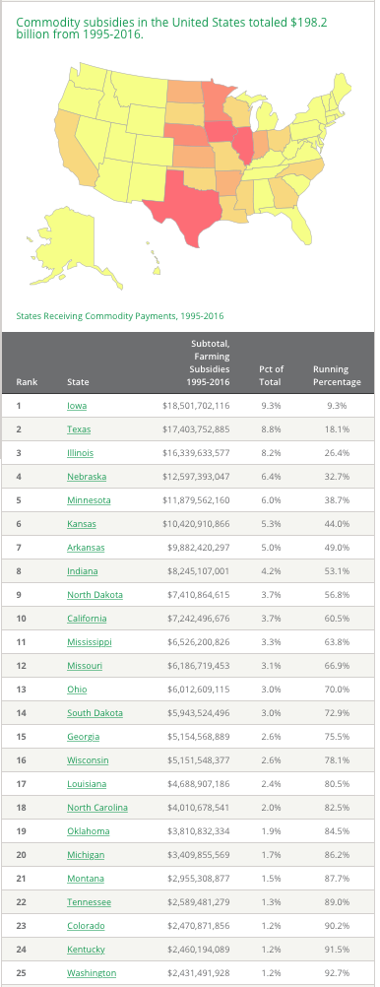380x987 pixels.
Task: Open the Mississippi state link
Action: 90,642
